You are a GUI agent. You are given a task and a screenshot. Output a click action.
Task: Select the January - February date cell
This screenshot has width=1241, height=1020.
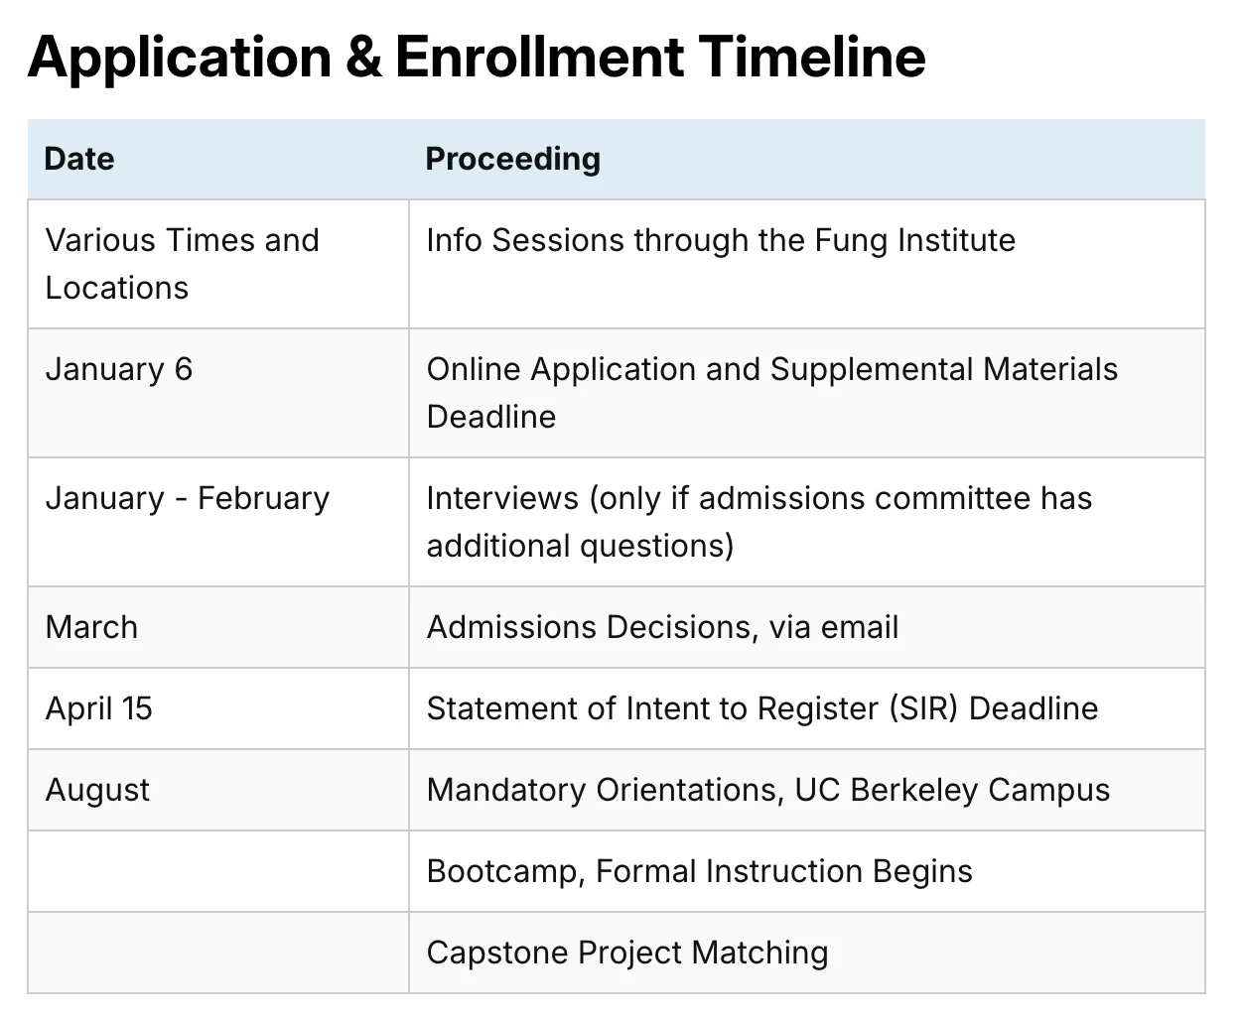click(187, 498)
